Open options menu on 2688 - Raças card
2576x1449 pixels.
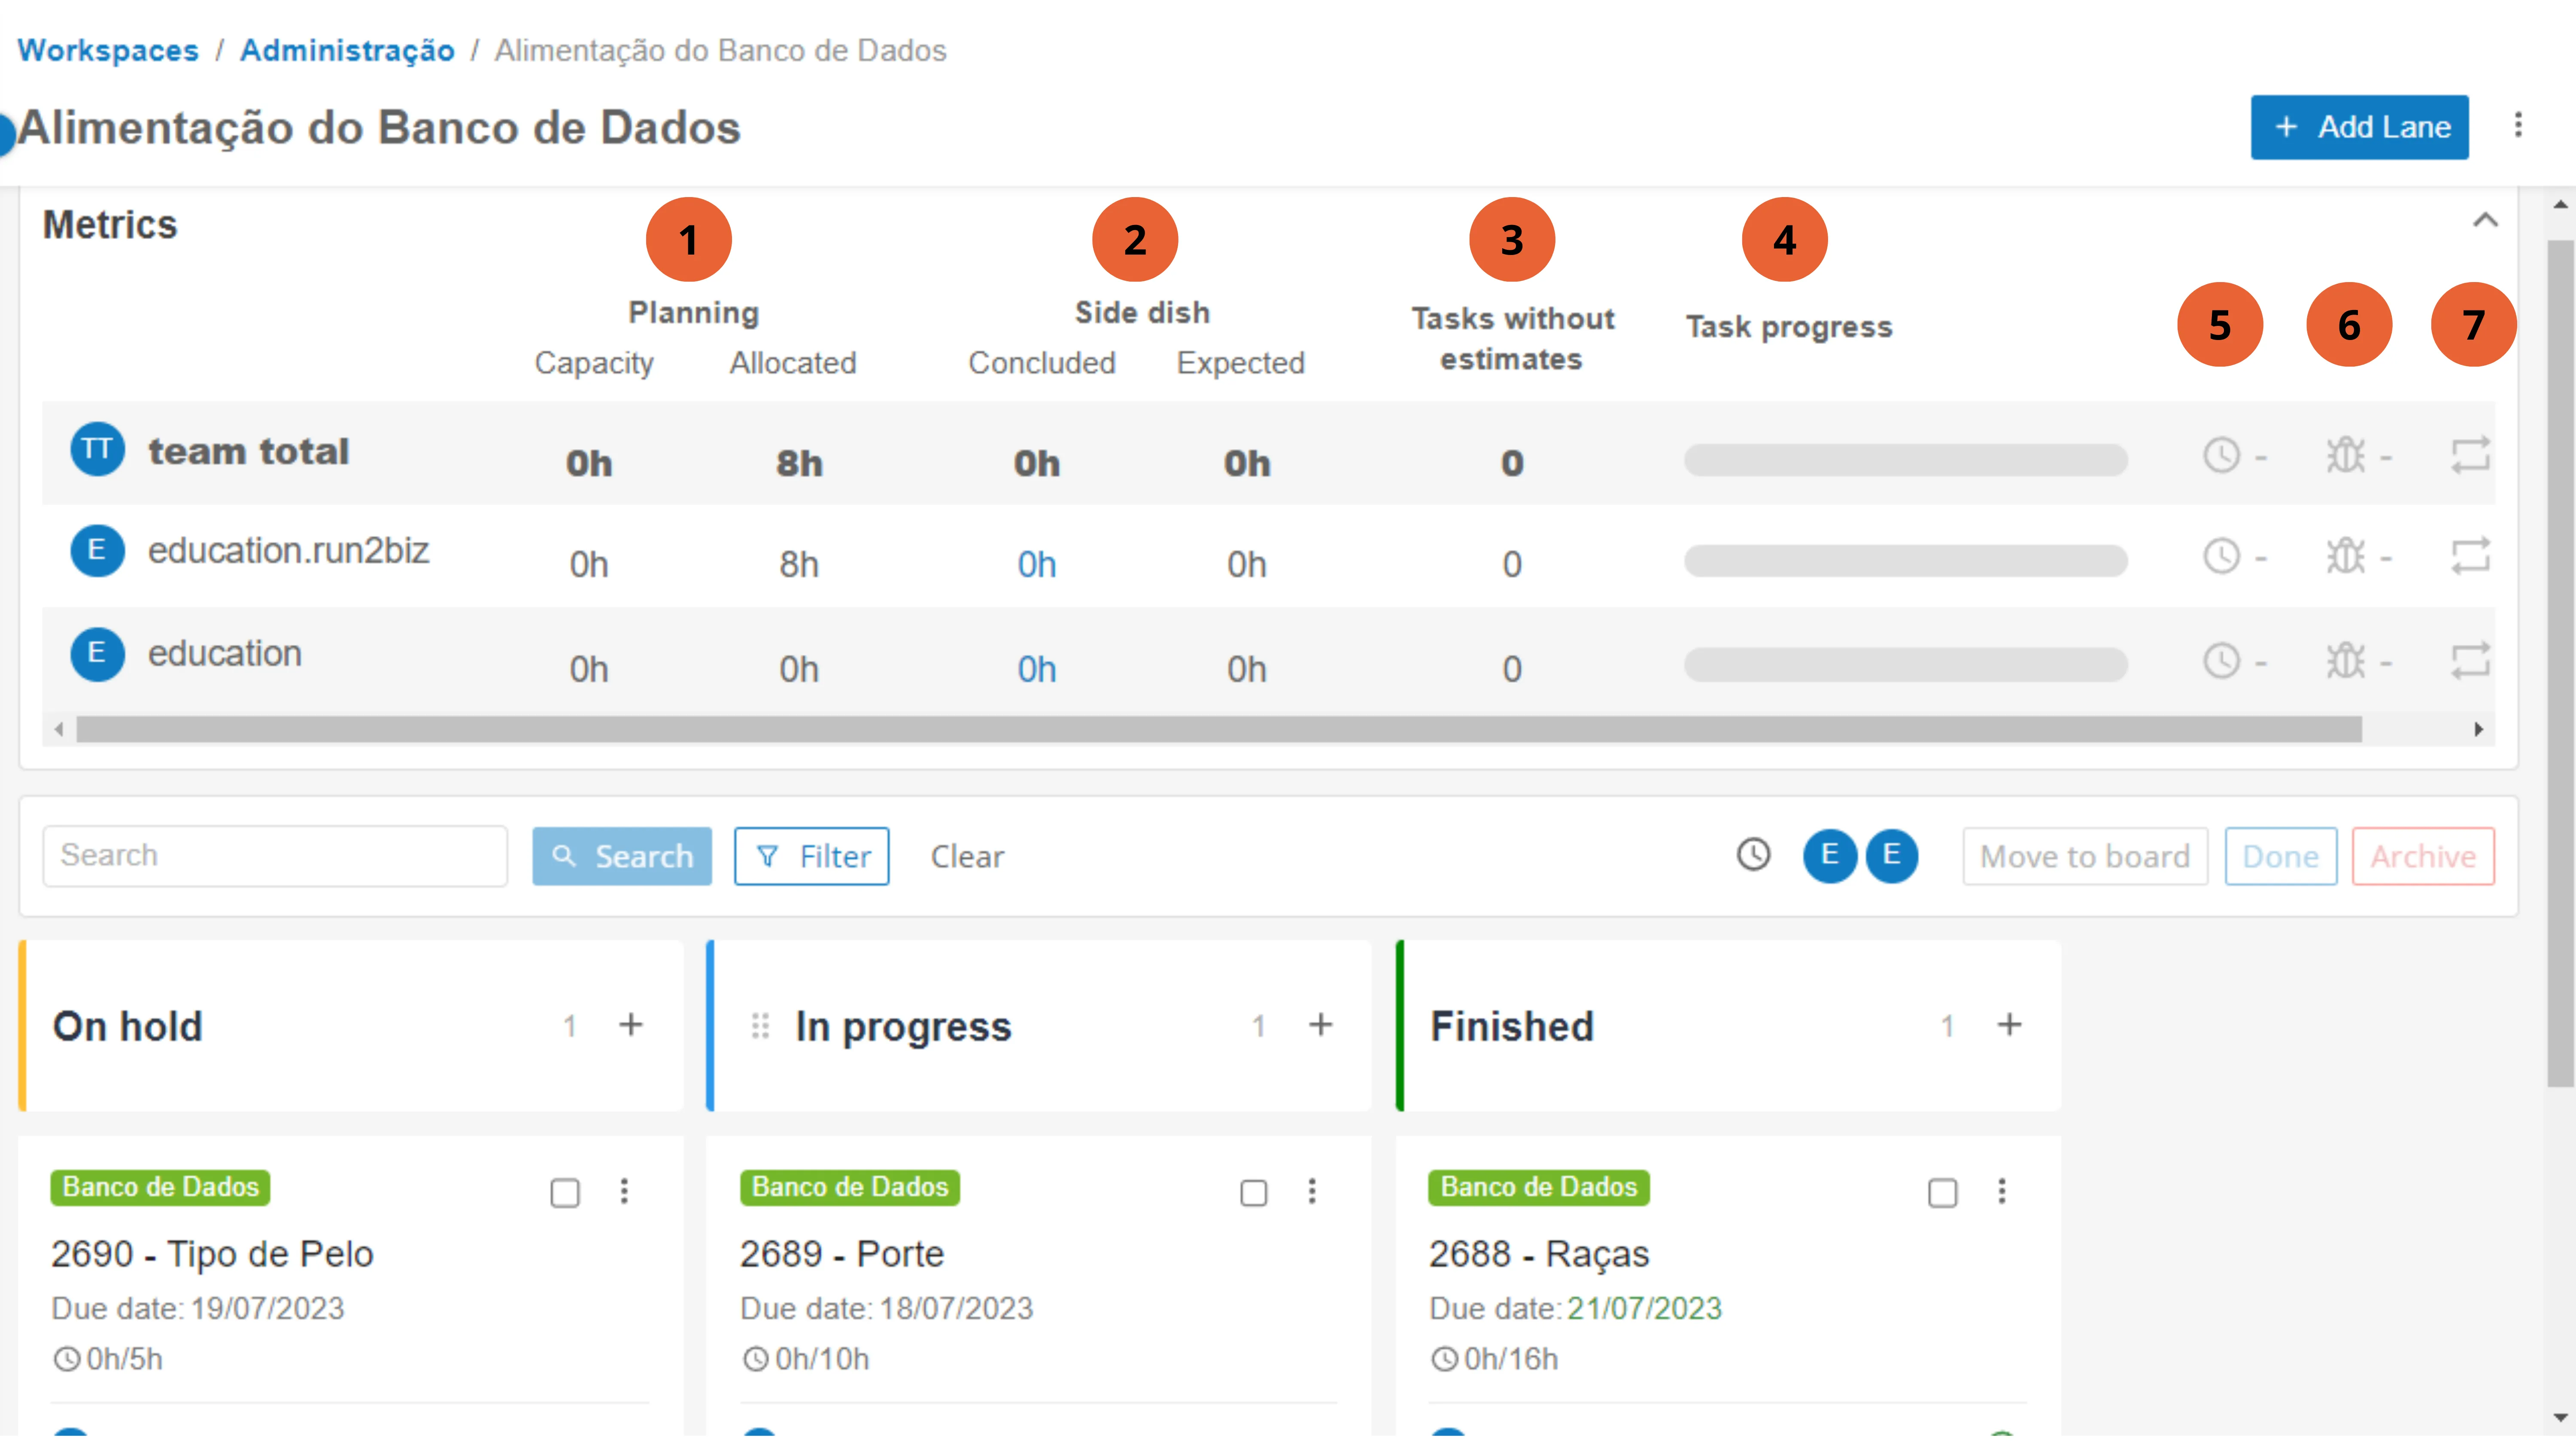(2001, 1191)
